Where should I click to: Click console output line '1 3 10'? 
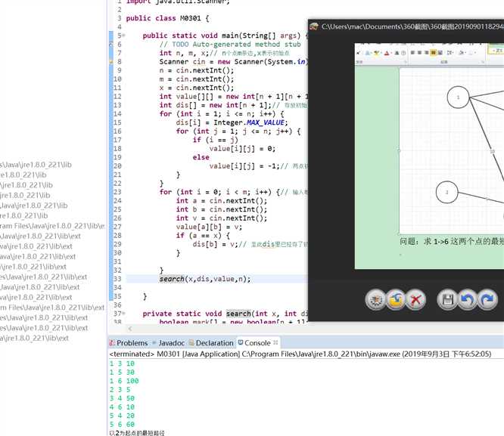(x=122, y=363)
